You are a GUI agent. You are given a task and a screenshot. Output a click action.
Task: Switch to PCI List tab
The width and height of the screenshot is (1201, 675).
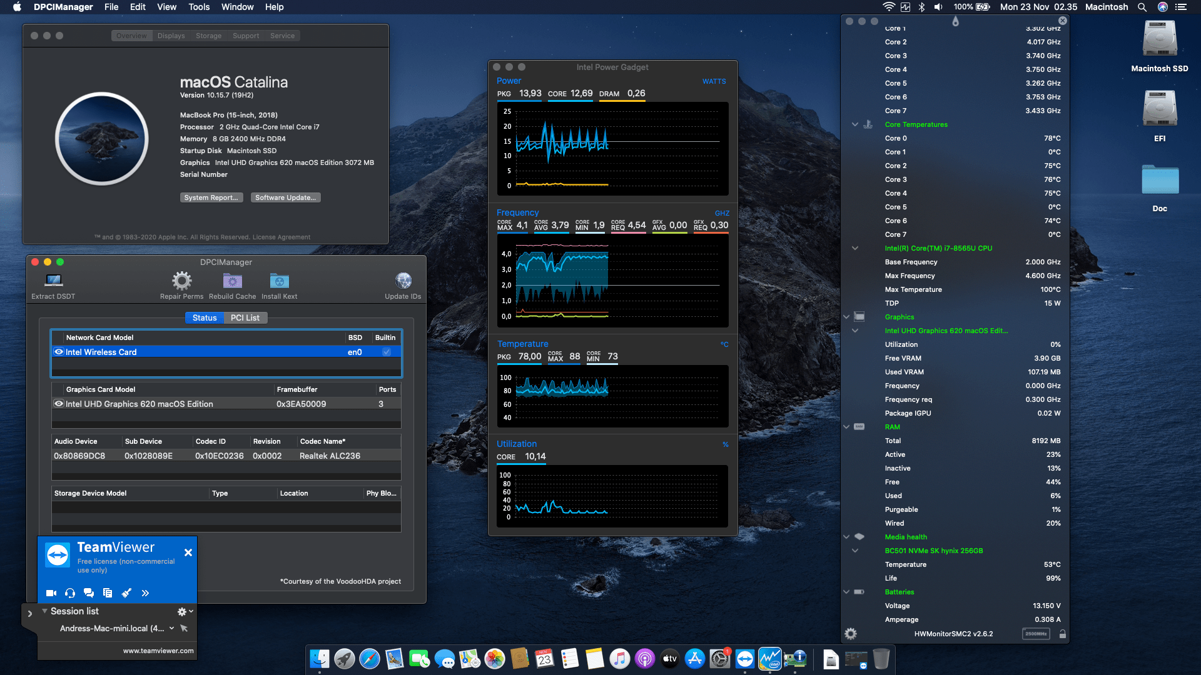[245, 318]
